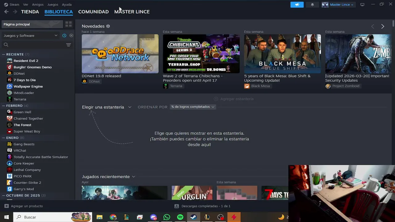Click the plus icon for Agregar un producto
Viewport: 395px width, 222px height.
(6, 206)
